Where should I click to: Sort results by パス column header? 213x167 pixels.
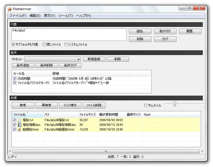coord(60,115)
